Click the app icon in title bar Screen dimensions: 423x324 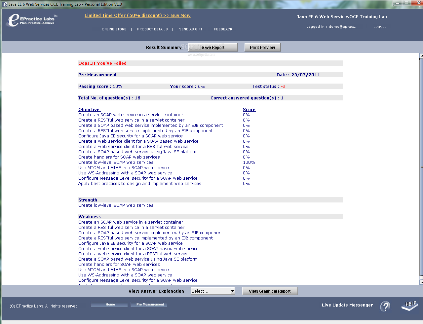[5, 4]
